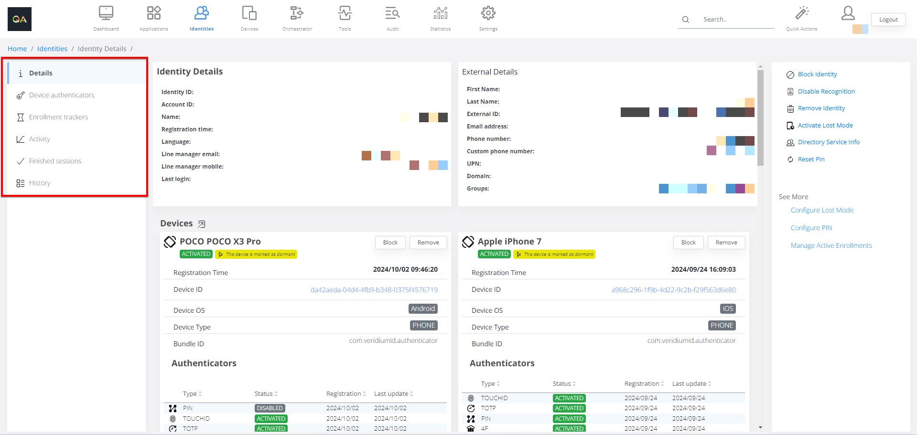Click the Block Identity link

pyautogui.click(x=817, y=74)
